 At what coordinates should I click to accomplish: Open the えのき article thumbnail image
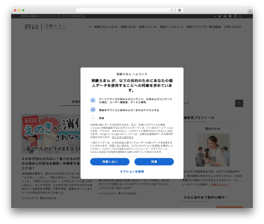pos(51,134)
